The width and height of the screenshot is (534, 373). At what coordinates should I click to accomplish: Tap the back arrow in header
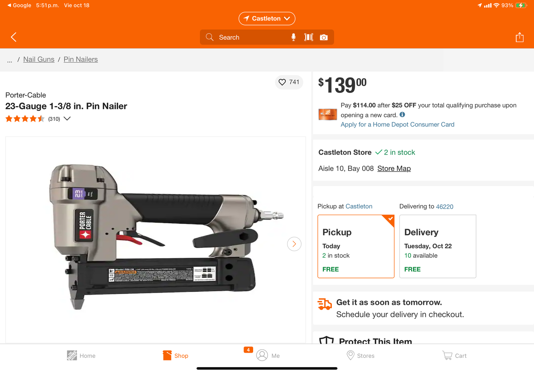coord(14,37)
